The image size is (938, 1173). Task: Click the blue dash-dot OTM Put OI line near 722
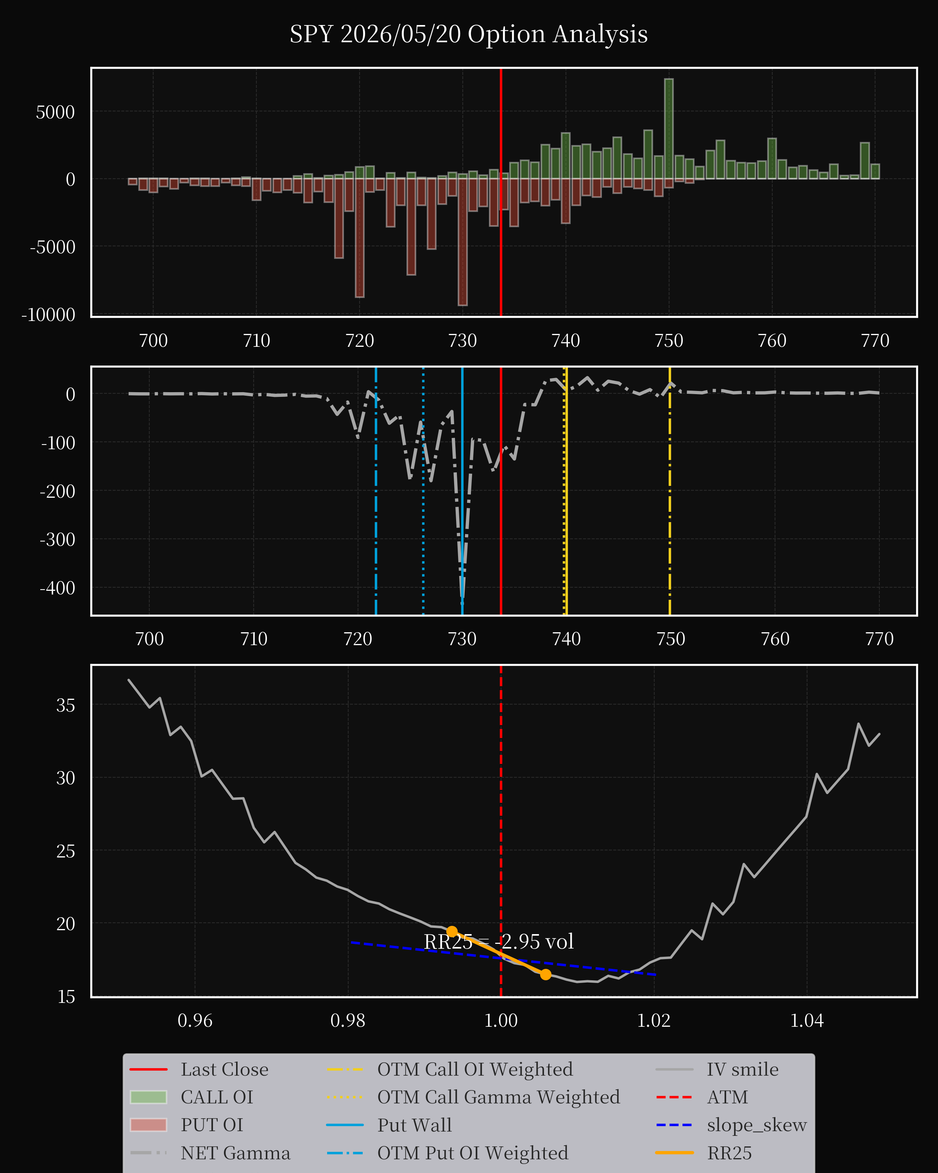click(x=376, y=491)
